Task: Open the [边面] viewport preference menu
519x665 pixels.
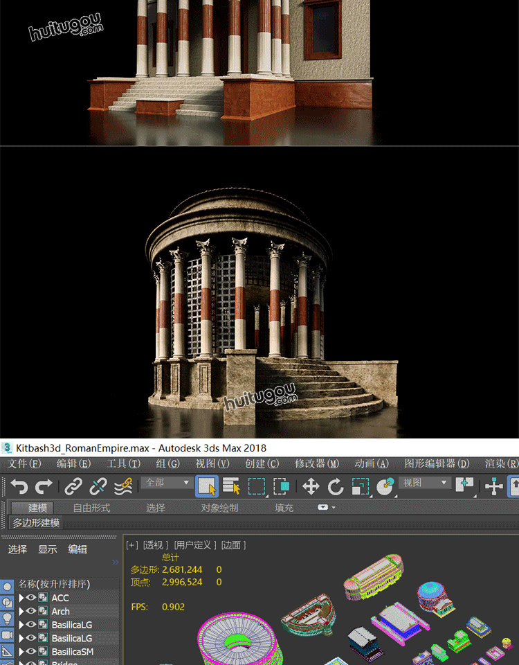Action: click(x=233, y=545)
